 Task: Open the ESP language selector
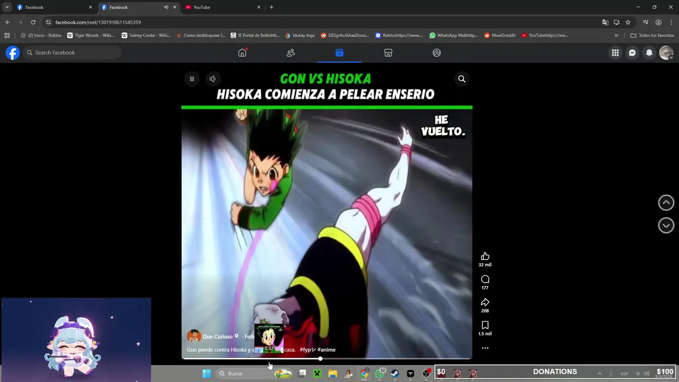click(624, 374)
